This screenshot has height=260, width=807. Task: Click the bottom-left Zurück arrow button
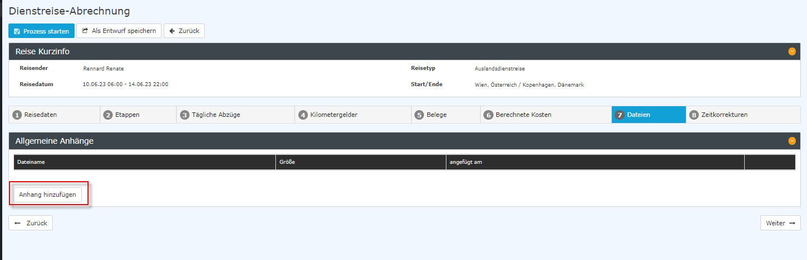tap(31, 223)
